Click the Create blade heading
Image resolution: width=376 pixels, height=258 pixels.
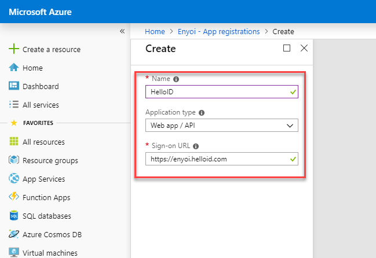(160, 49)
